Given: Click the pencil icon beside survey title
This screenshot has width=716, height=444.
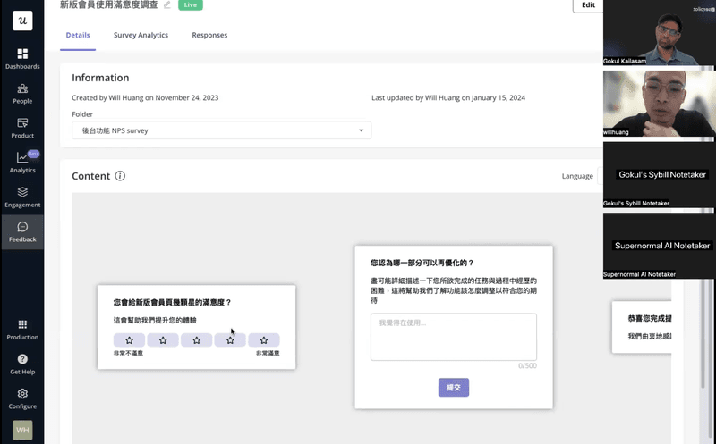Looking at the screenshot, I should tap(167, 5).
